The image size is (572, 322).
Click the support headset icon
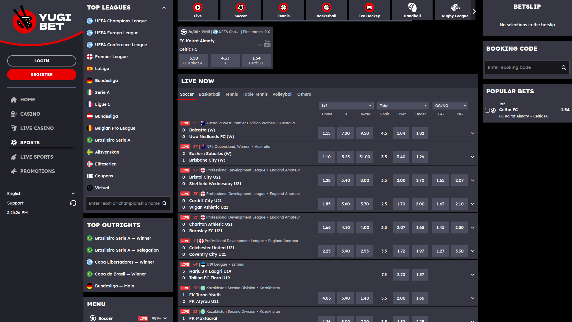73,203
